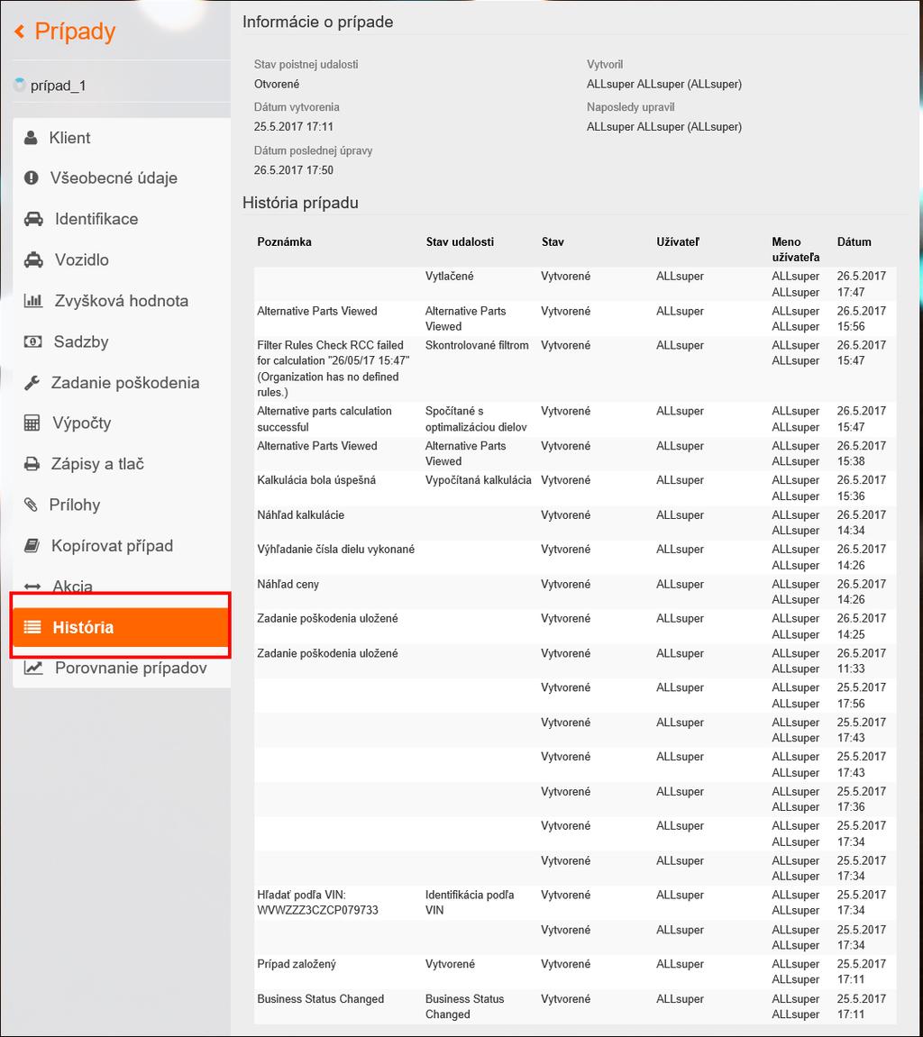Click Skontrolované filtrom status cell
The image size is (923, 1037).
pos(477,345)
